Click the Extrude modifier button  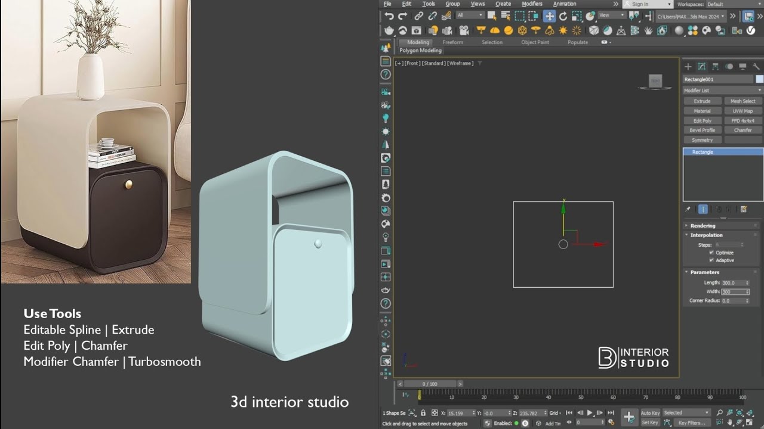coord(702,101)
